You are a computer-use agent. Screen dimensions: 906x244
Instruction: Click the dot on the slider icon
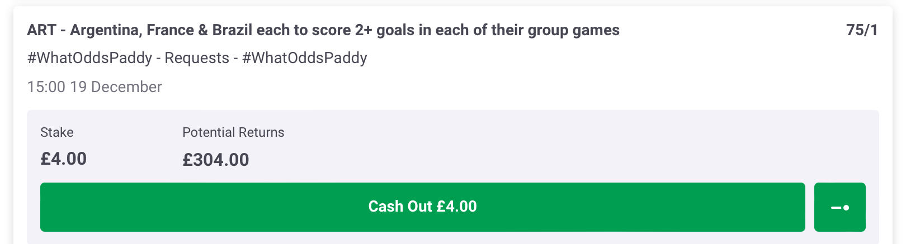846,208
